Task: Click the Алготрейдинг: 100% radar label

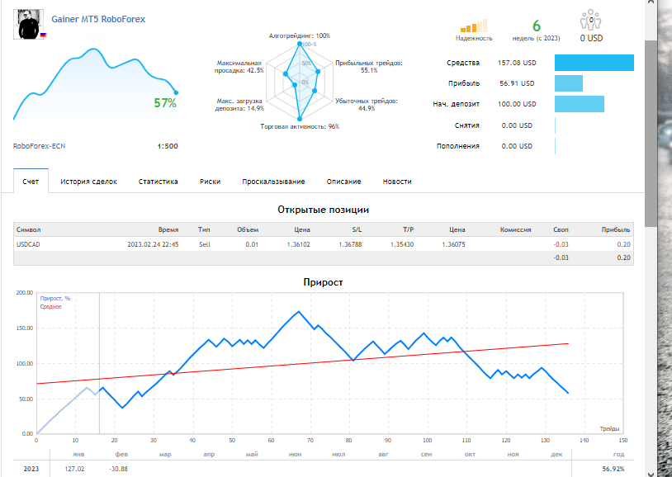Action: tap(300, 35)
